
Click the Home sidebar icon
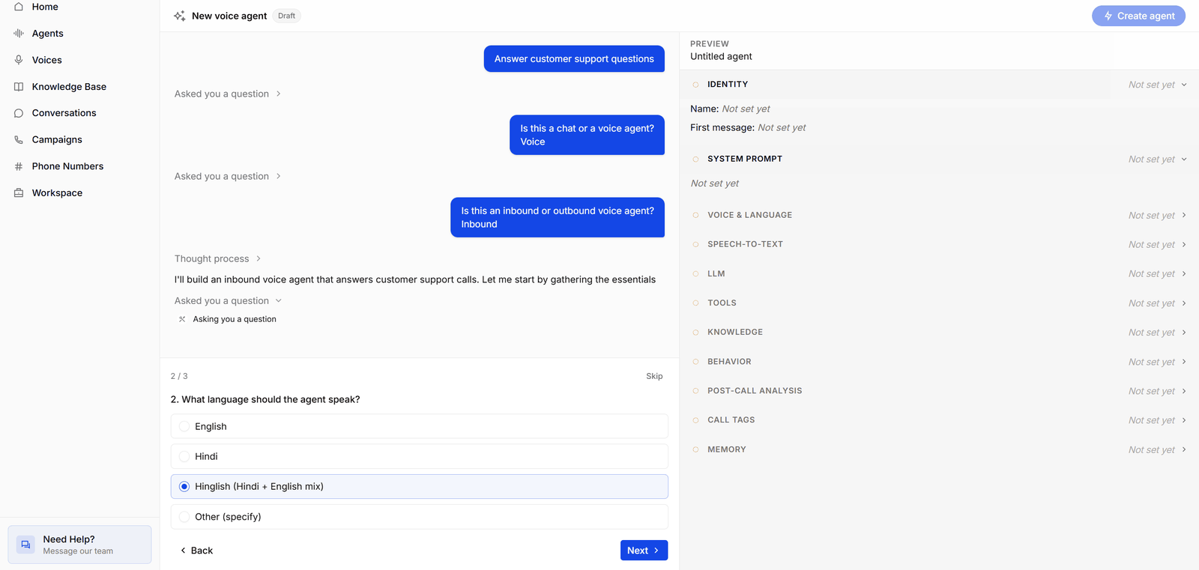click(19, 7)
